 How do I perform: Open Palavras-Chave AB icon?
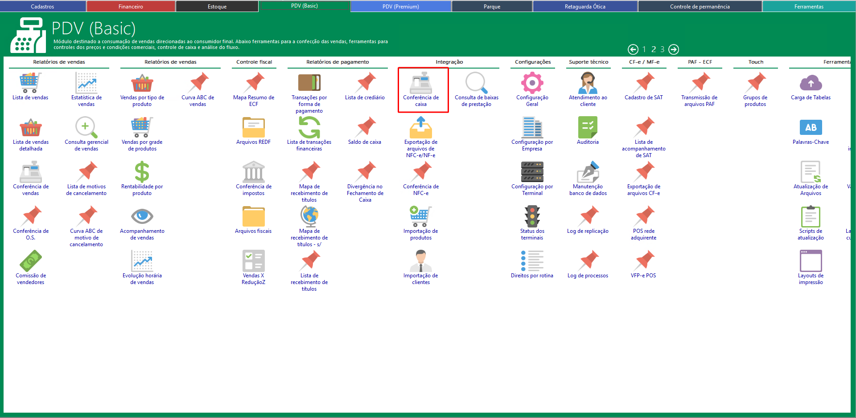pos(811,128)
